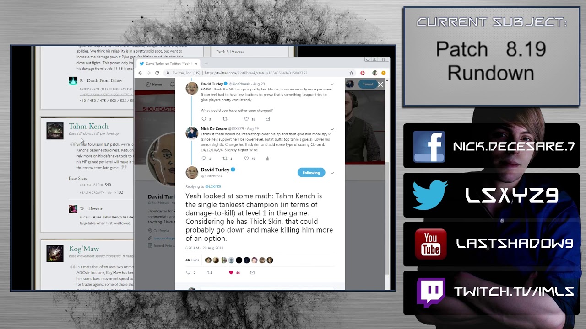Viewport: 586px width, 329px height.
Task: Open the dropdown chevron beside the Following button
Action: pos(332,173)
